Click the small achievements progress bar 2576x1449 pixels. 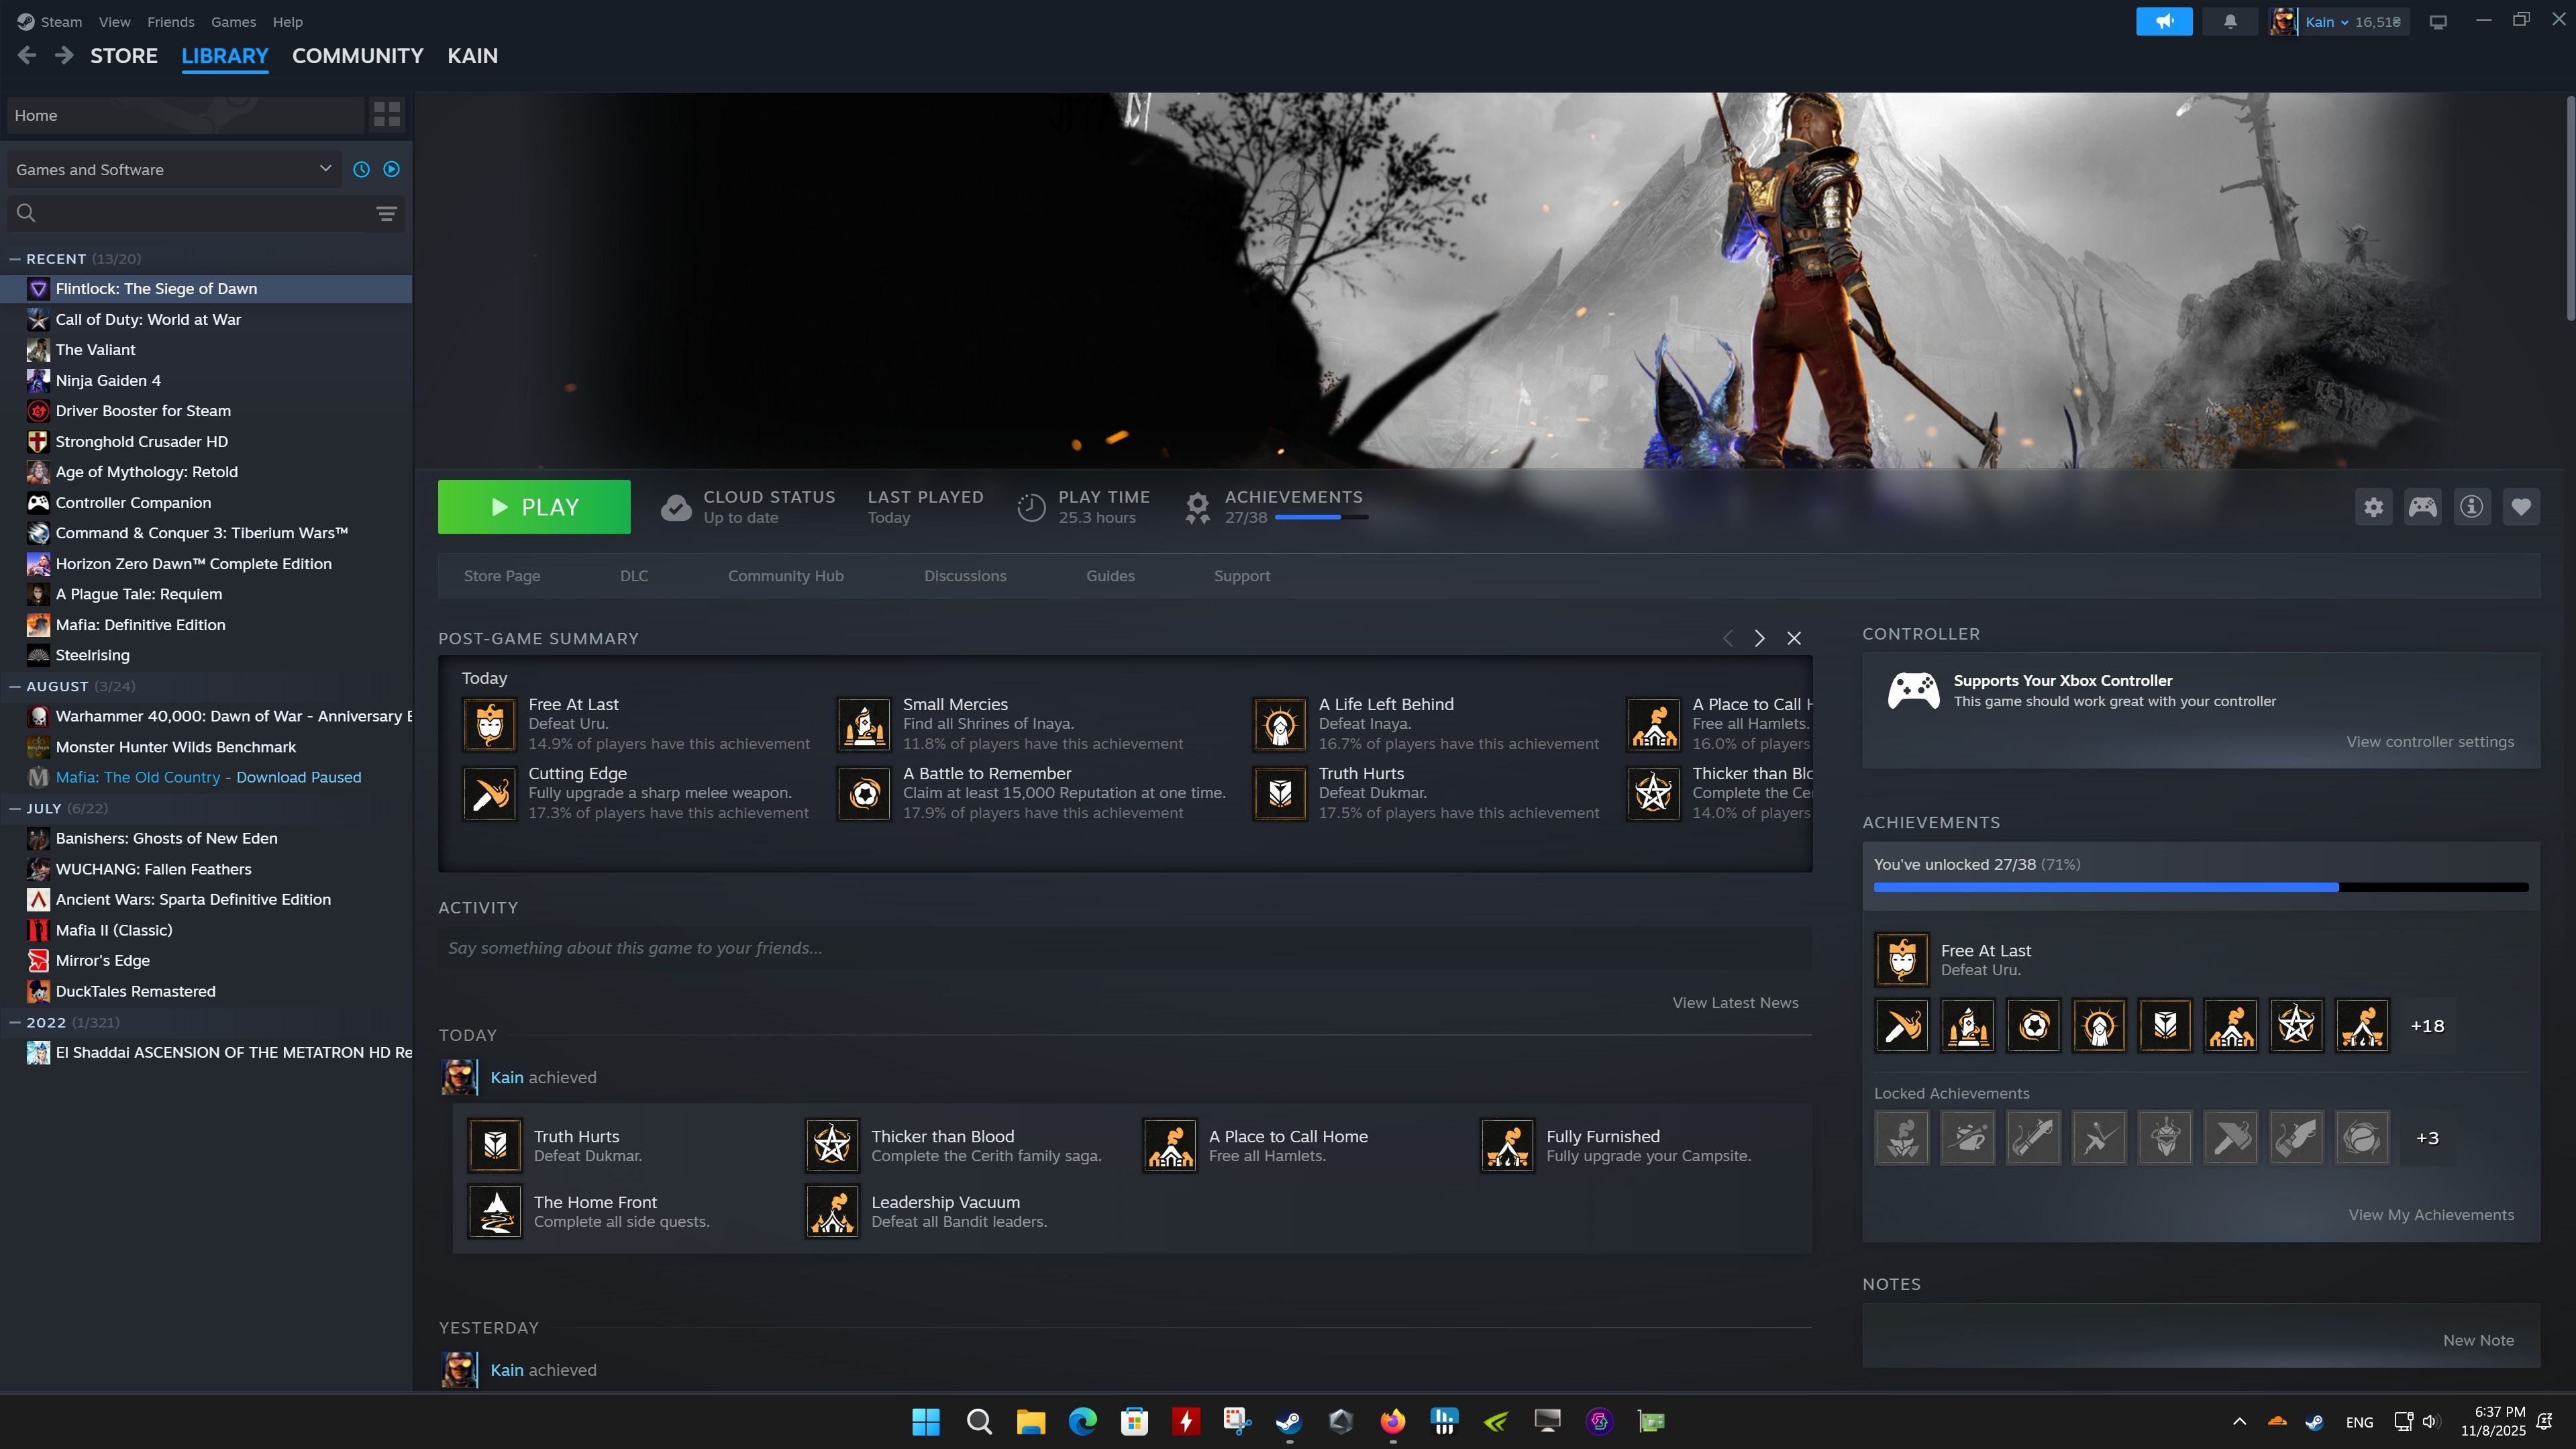pos(1321,518)
